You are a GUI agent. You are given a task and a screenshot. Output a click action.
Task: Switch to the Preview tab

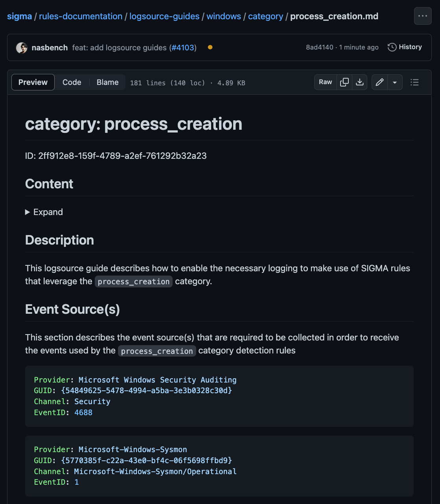click(33, 82)
